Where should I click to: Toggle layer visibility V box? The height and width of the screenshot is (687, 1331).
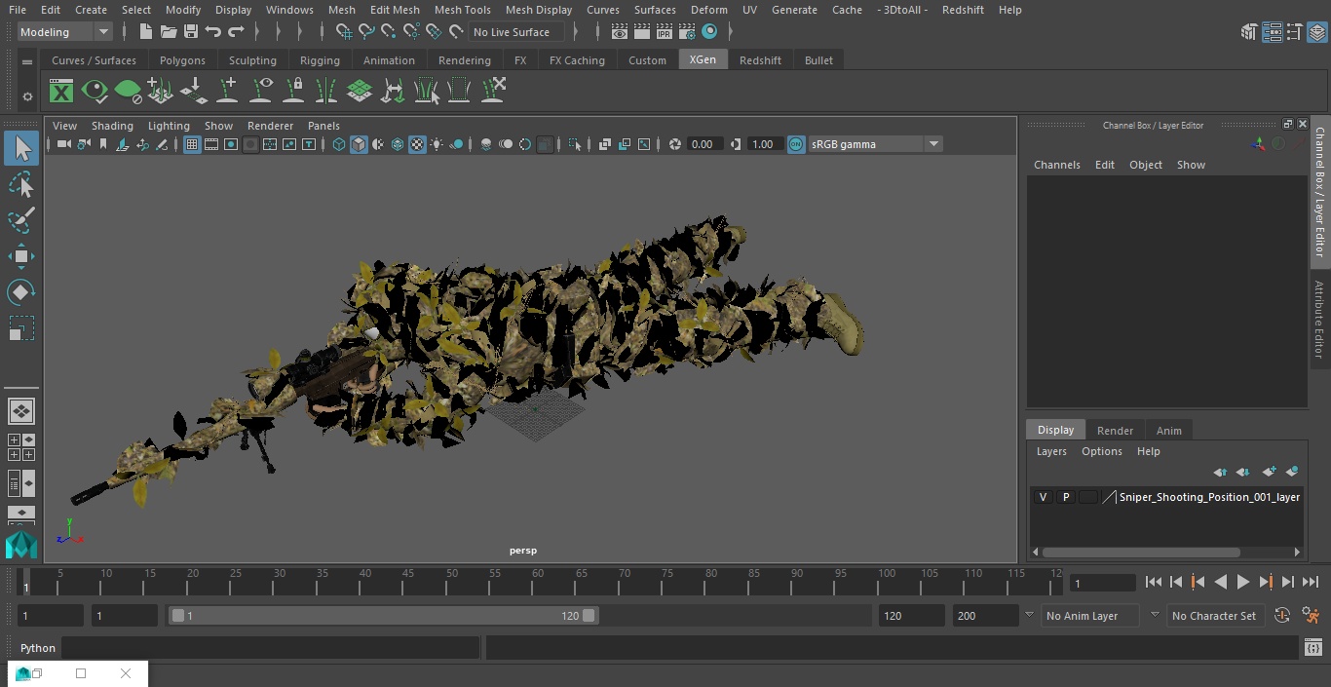click(x=1043, y=497)
